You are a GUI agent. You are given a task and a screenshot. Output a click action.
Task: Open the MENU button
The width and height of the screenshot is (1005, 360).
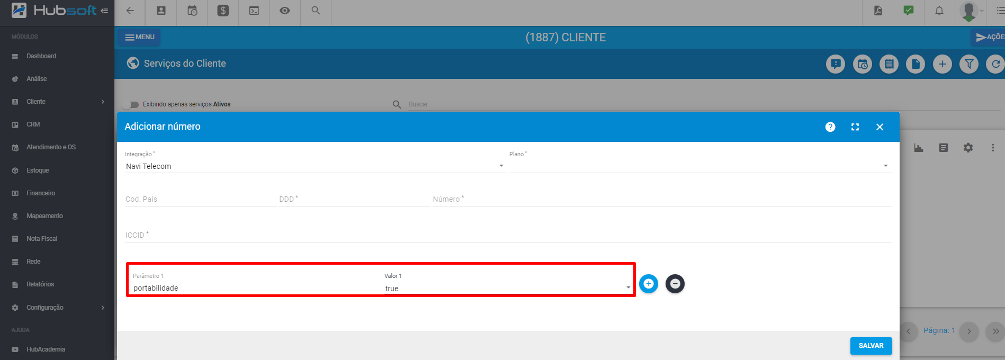pos(140,37)
